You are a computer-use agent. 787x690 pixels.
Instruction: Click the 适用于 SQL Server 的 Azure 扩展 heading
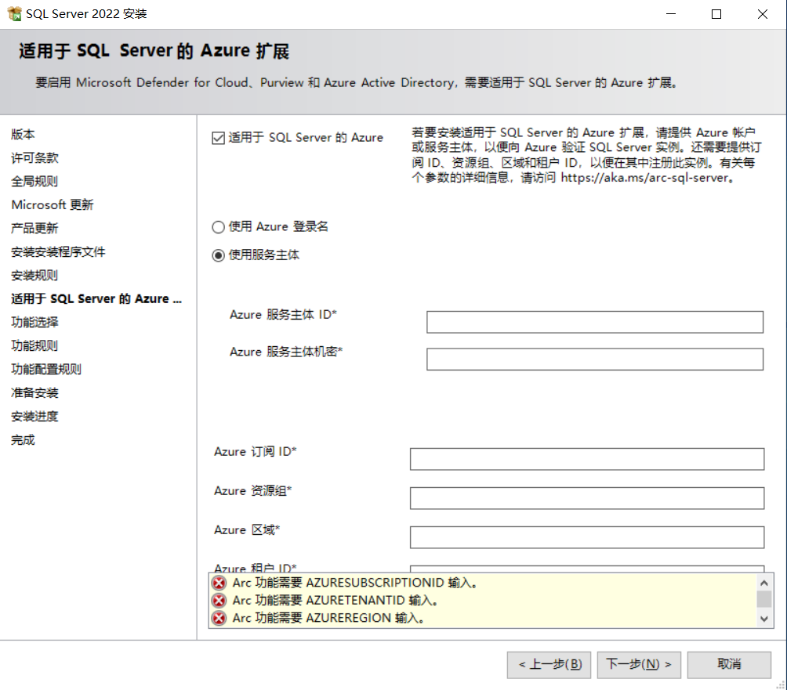154,51
